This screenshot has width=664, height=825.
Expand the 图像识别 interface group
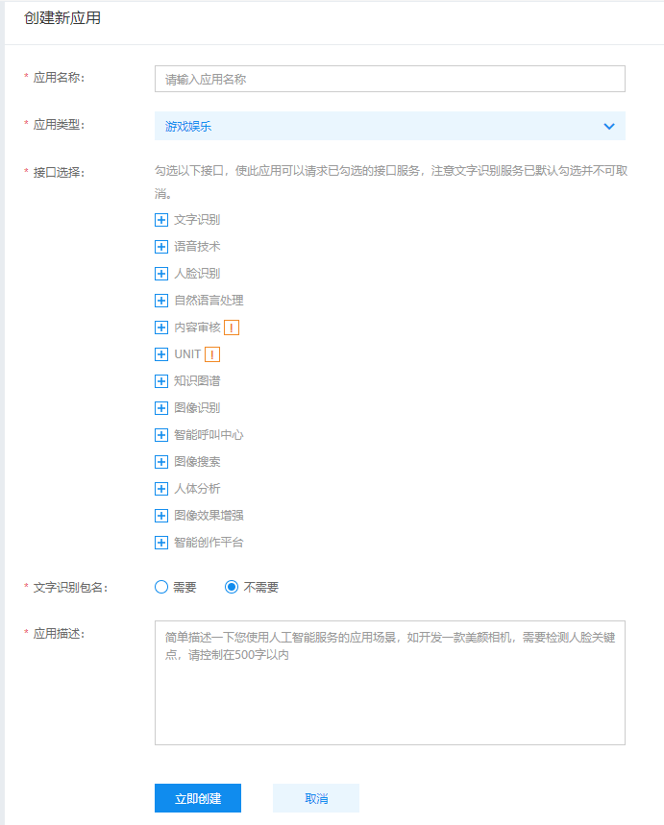pyautogui.click(x=161, y=408)
